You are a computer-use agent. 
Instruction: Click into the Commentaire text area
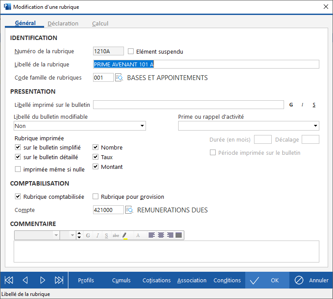pos(166,251)
